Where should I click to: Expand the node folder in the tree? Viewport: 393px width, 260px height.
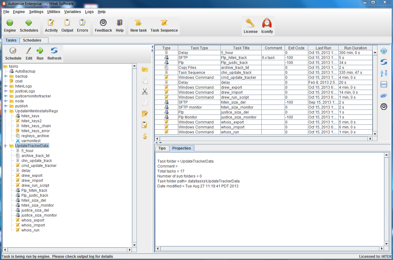tap(6, 101)
